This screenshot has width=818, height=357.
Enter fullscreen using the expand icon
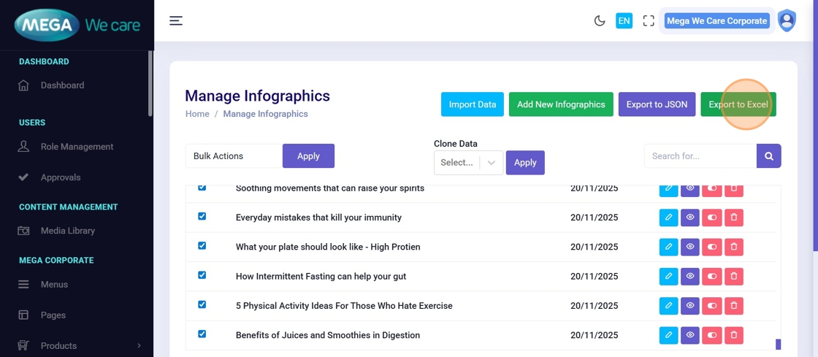pyautogui.click(x=649, y=21)
